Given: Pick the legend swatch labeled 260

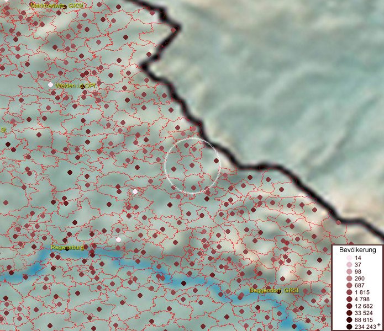Looking at the screenshot, I should click(349, 279).
